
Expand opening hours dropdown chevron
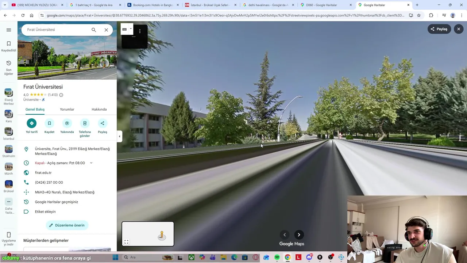coord(91,163)
